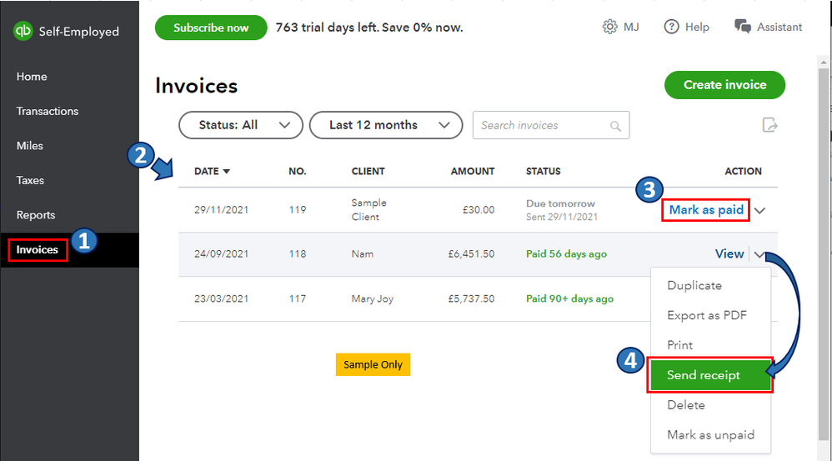Go to Transactions in the sidebar
This screenshot has width=832, height=461.
[x=48, y=111]
